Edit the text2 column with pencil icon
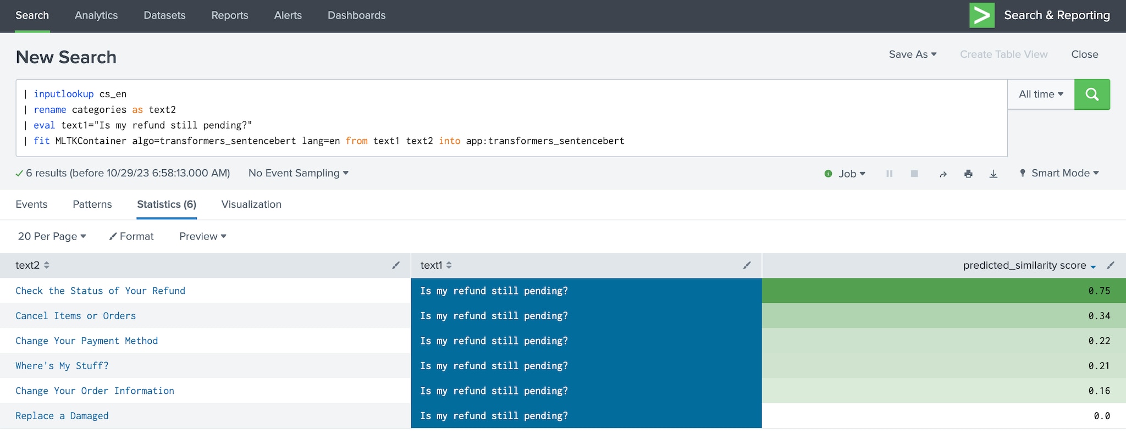The image size is (1126, 439). pos(396,265)
